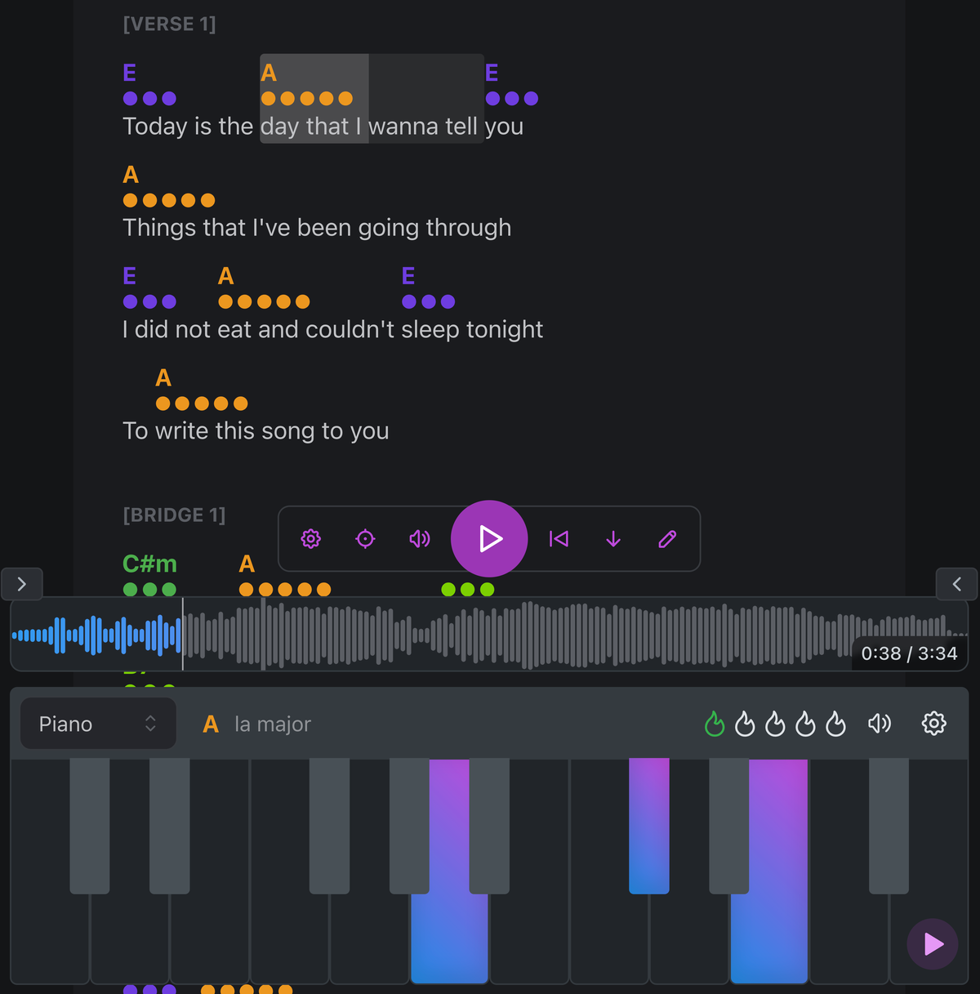Open the Piano instrument dropdown
Viewport: 980px width, 994px height.
(97, 724)
